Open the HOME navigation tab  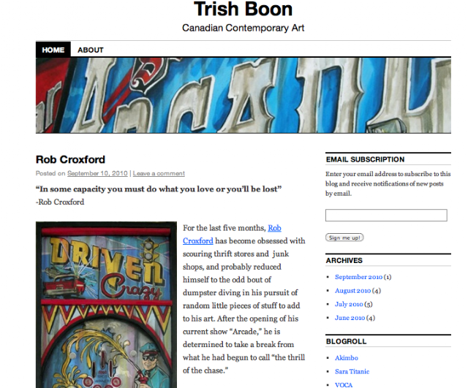click(x=53, y=50)
